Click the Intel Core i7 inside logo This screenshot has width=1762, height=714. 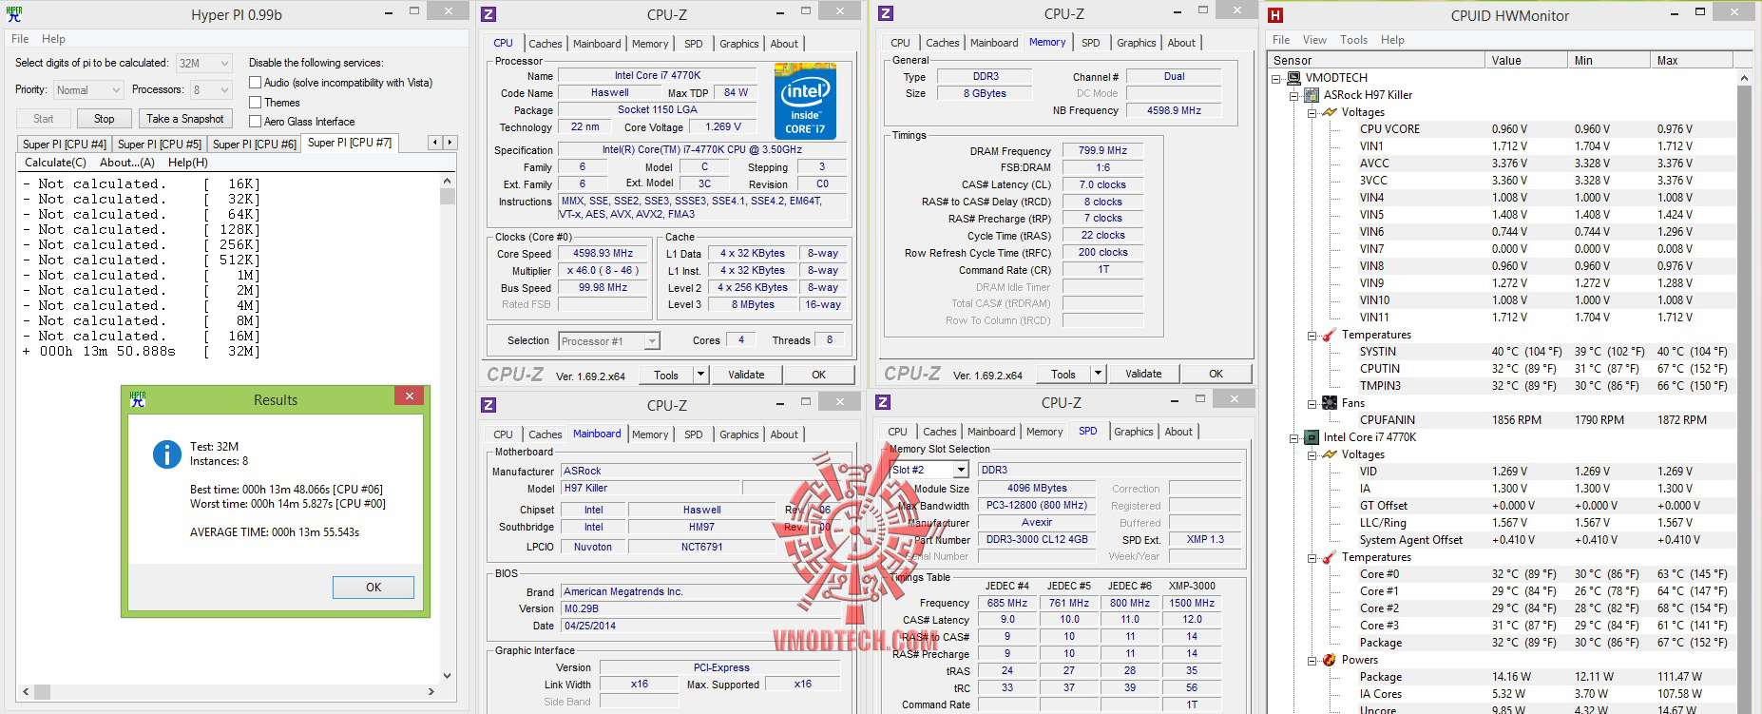click(805, 101)
